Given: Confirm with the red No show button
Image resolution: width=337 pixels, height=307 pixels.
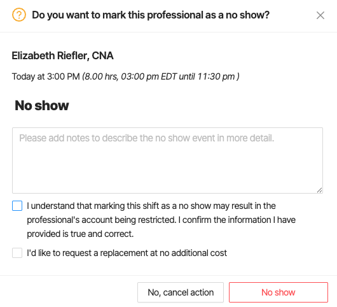Looking at the screenshot, I should (x=279, y=292).
